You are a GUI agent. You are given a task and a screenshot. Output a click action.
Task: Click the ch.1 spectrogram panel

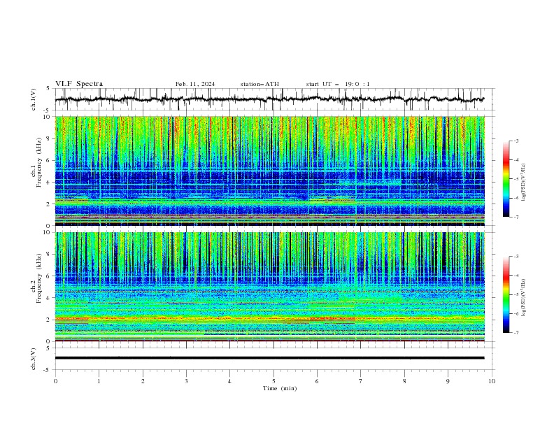click(x=269, y=171)
